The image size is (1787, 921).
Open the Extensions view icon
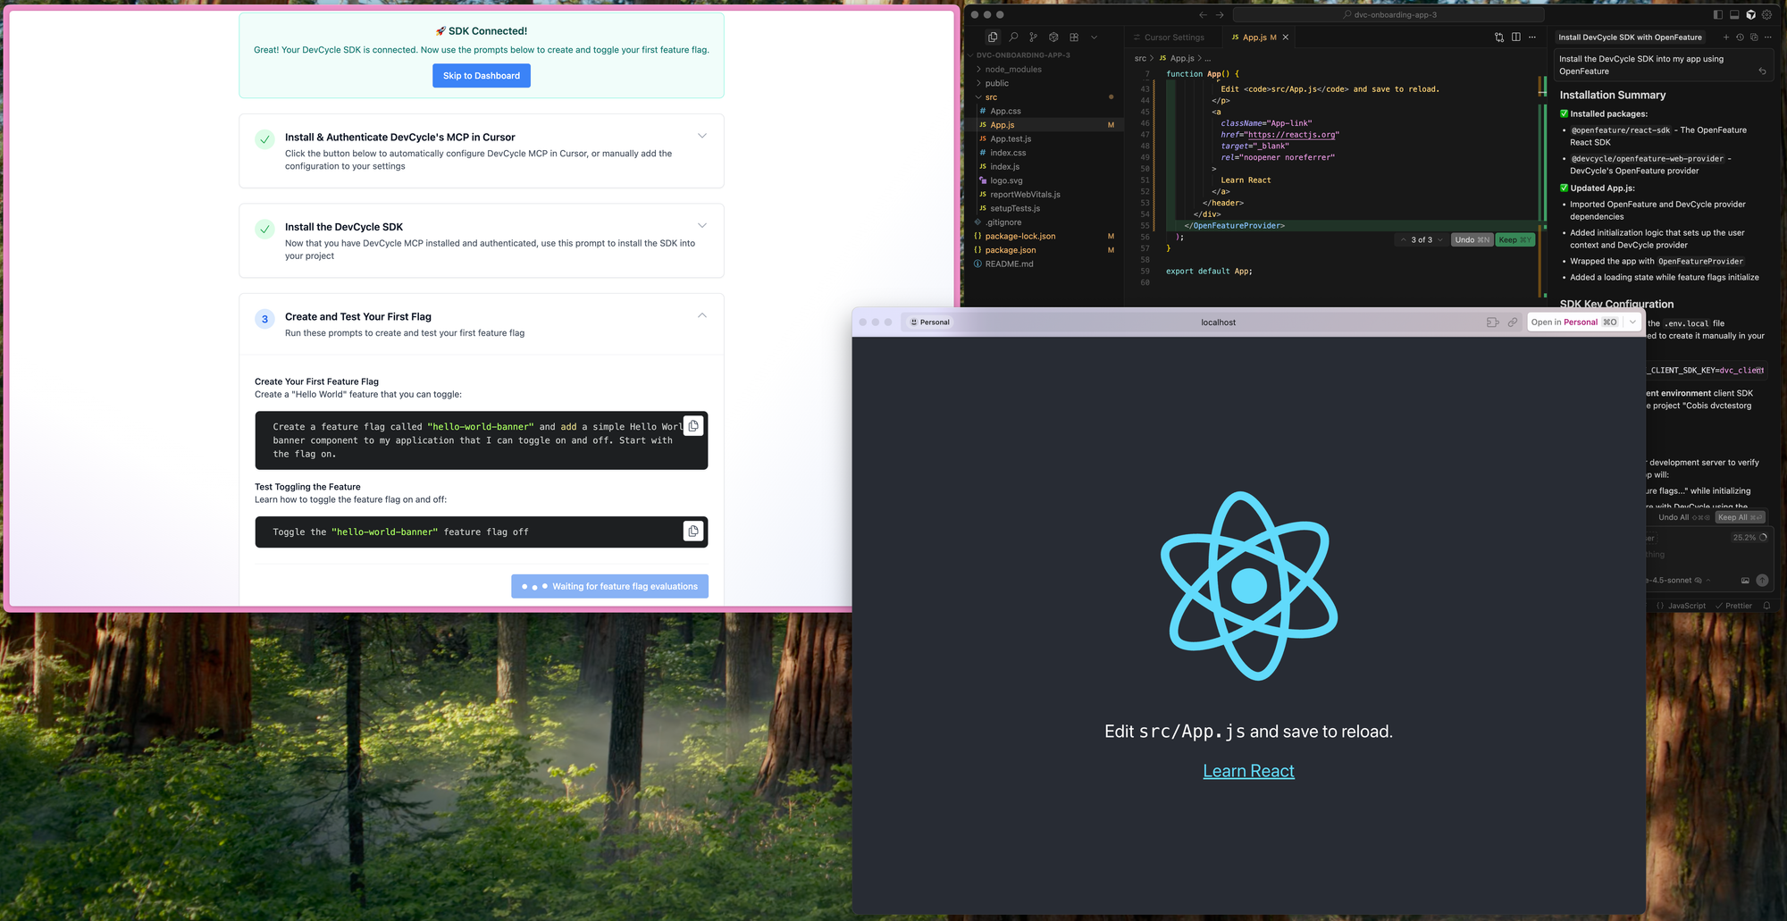1074,38
